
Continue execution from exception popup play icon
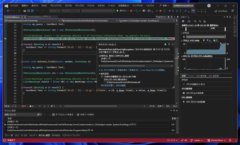166,44
